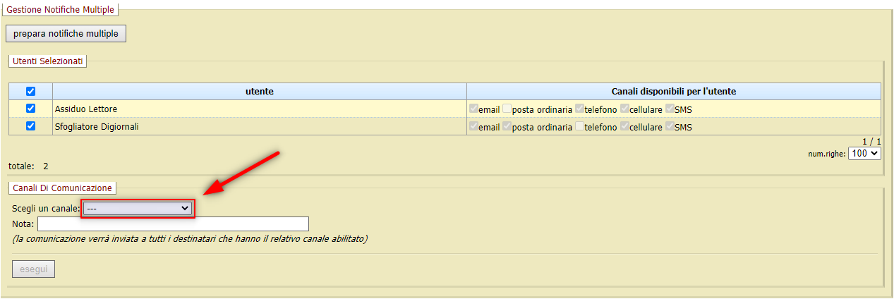Toggle the select-all checkbox in table header
This screenshot has height=299, width=894.
[x=30, y=91]
